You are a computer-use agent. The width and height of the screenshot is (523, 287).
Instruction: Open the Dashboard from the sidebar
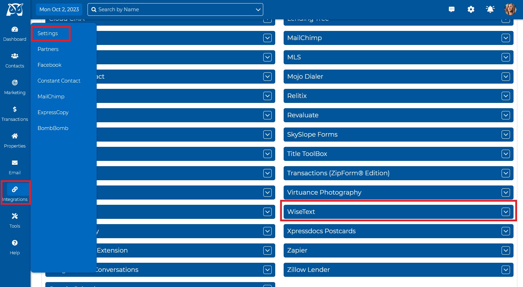coord(15,34)
